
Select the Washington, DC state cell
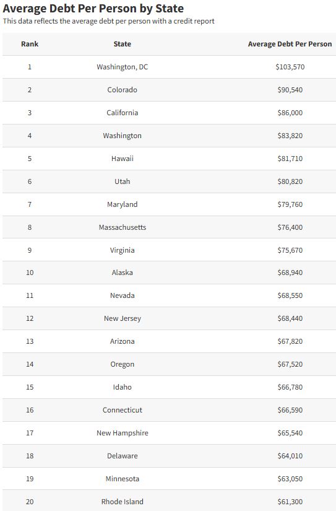122,67
